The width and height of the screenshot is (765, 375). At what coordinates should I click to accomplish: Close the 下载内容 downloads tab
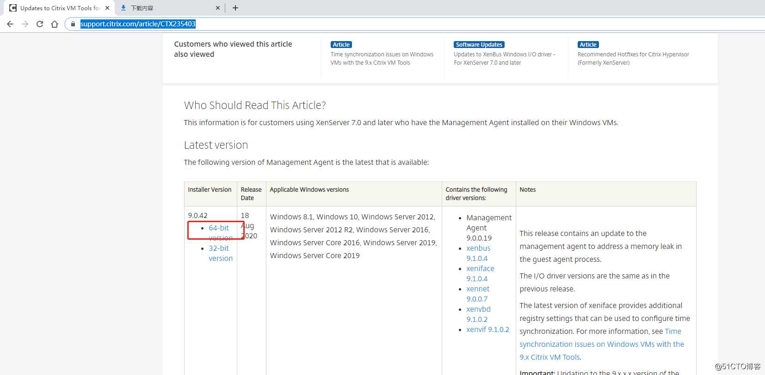tap(218, 8)
